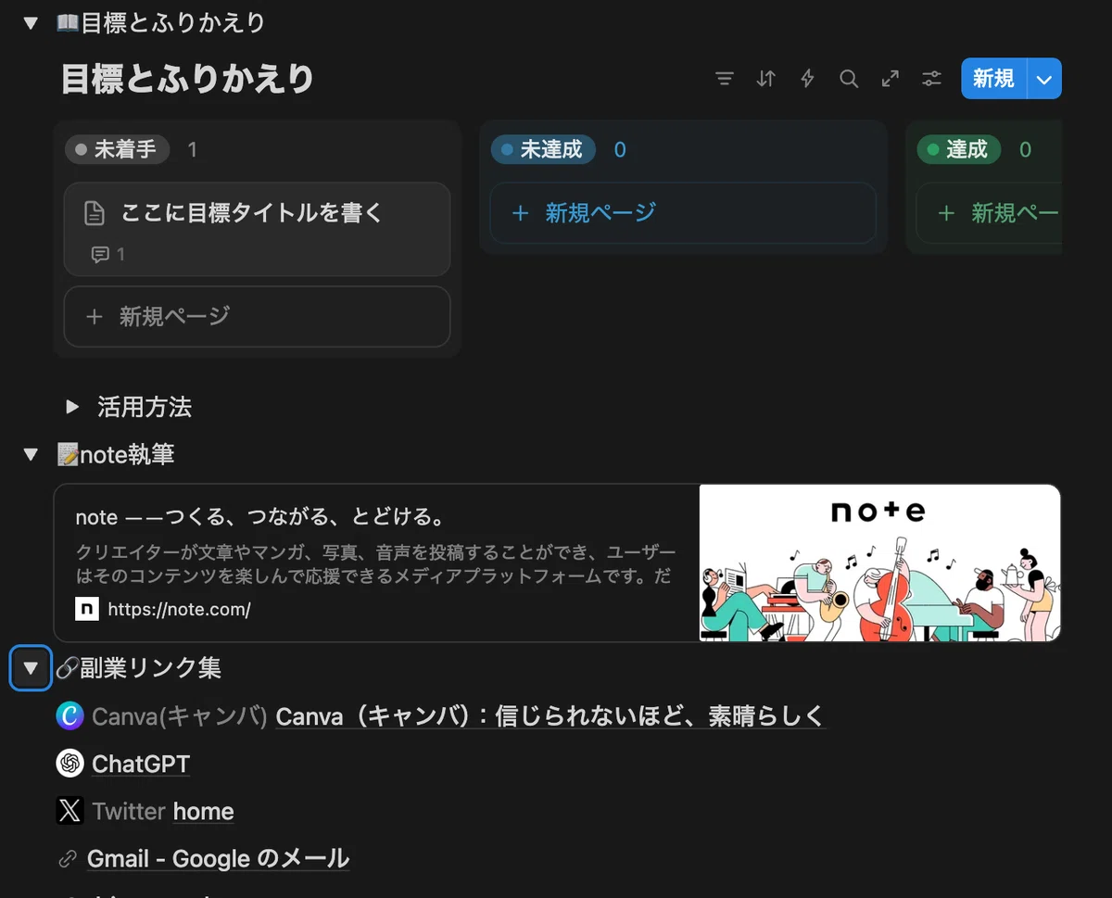Screen dimensions: 1112x898
Task: Open the ここに目標タイトルを書く card
Action: pos(257,229)
